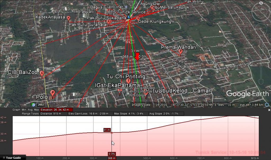Select the Pak Putu Suranata pin marker
The height and width of the screenshot is (160, 271).
[x=109, y=22]
